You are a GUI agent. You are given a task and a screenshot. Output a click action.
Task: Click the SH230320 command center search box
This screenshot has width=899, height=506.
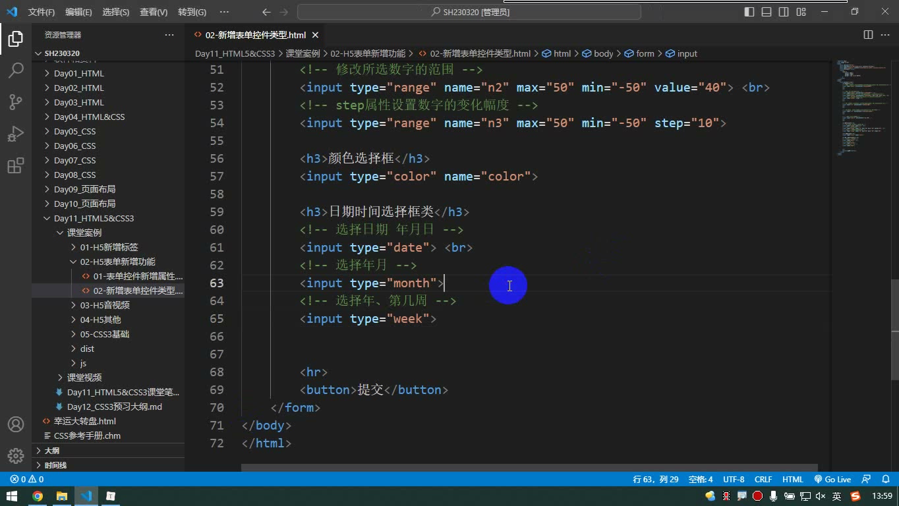469,12
